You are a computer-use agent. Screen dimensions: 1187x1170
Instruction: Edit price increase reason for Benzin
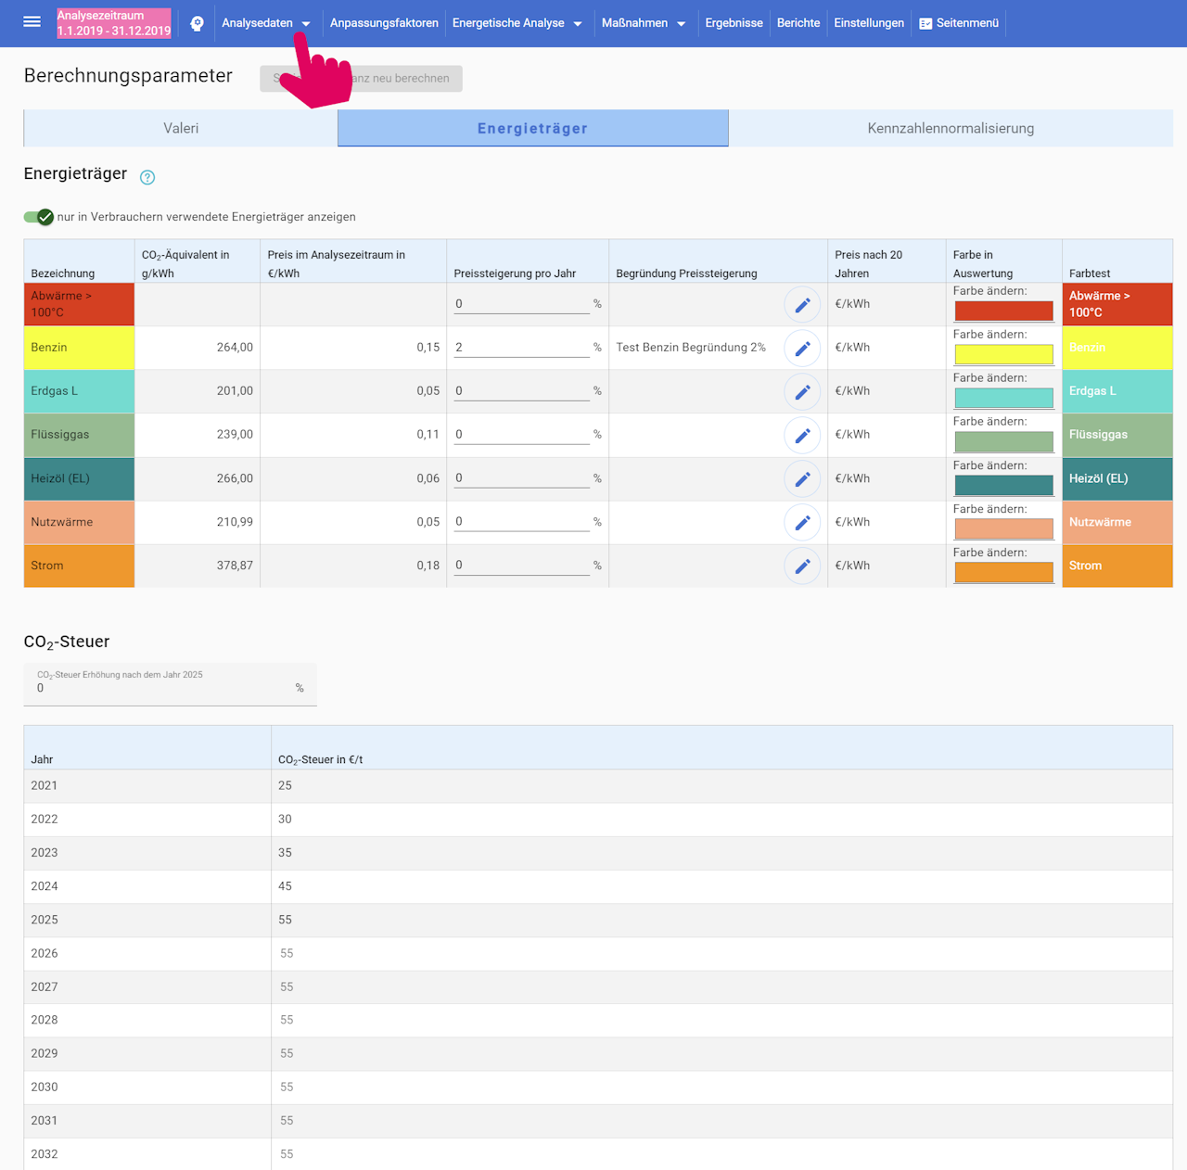[x=802, y=349]
